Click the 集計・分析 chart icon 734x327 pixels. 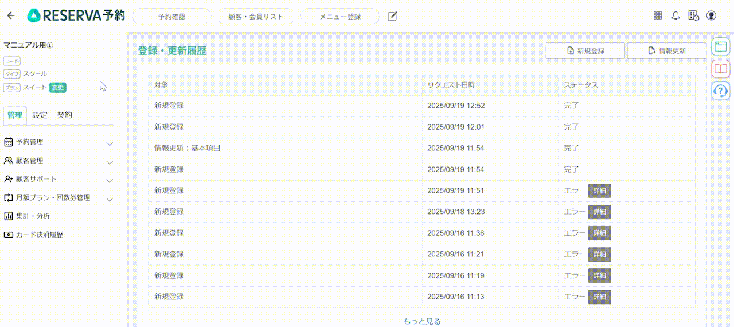(x=9, y=216)
